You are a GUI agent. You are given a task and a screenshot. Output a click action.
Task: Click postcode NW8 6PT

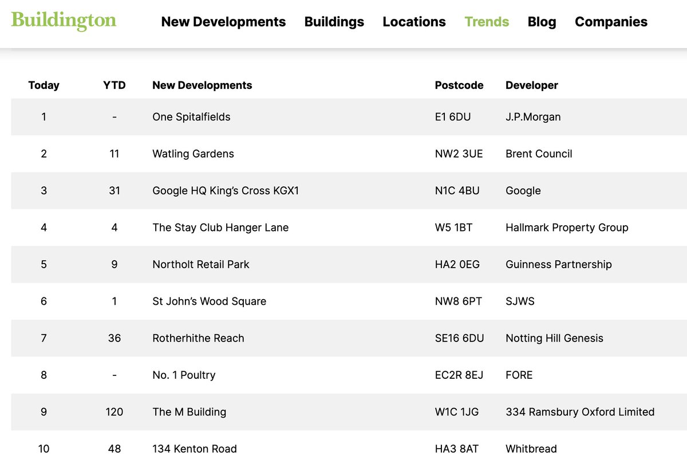(x=458, y=301)
